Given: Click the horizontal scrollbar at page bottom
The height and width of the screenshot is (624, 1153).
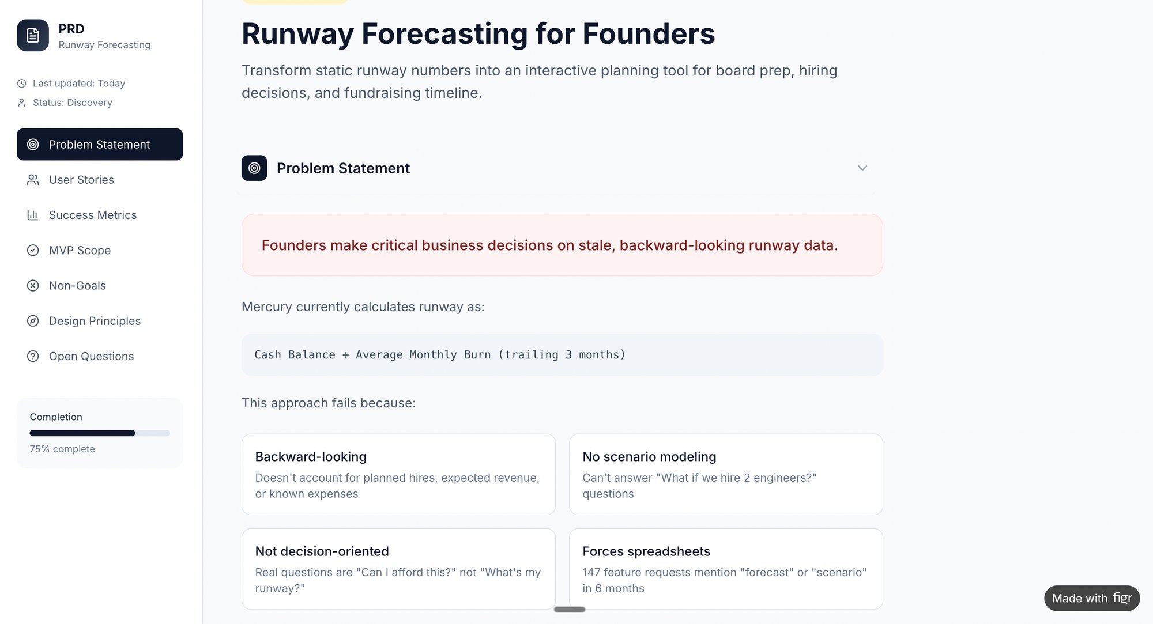Looking at the screenshot, I should click(570, 609).
